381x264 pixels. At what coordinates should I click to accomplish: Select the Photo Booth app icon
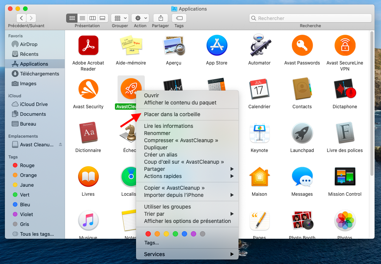pyautogui.click(x=302, y=220)
